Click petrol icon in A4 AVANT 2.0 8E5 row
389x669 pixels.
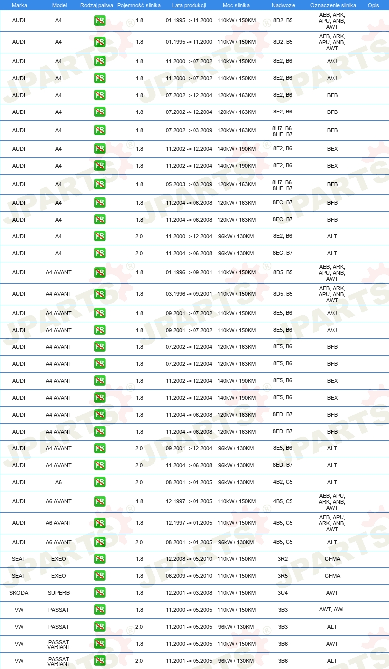99,448
